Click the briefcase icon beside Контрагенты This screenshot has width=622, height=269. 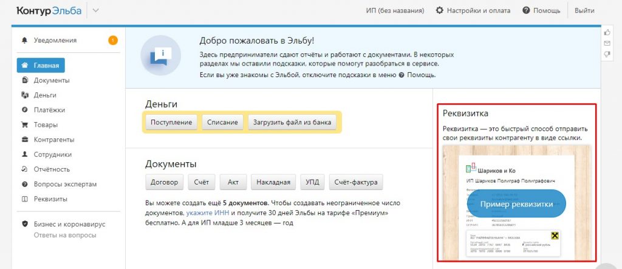(x=25, y=140)
